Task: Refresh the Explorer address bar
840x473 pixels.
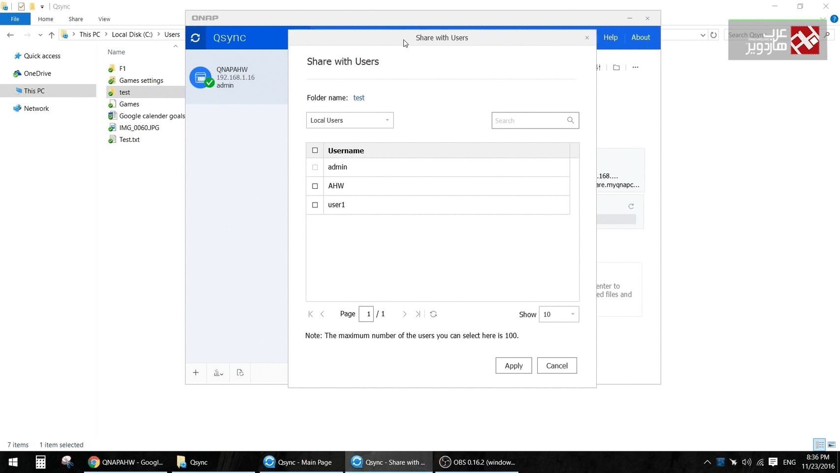Action: click(x=713, y=35)
